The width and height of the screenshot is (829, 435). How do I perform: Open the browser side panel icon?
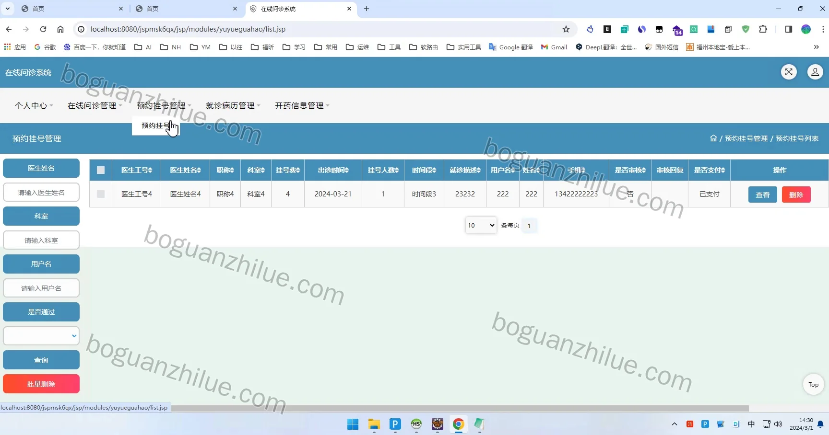tap(788, 29)
